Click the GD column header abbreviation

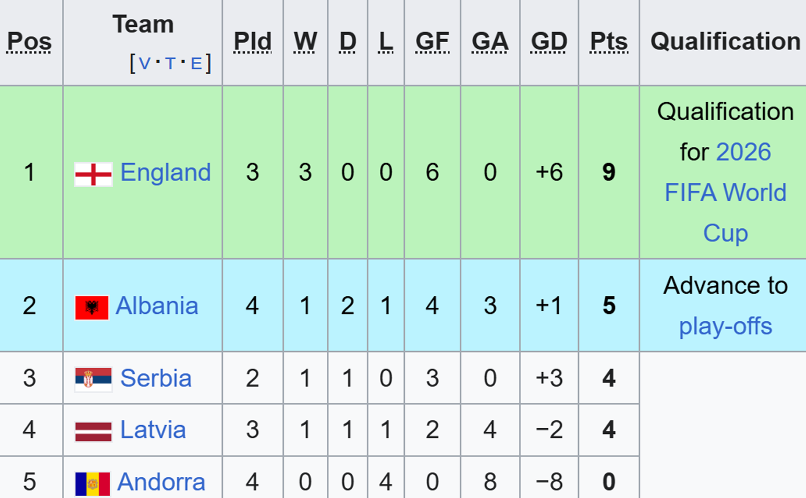coord(549,41)
